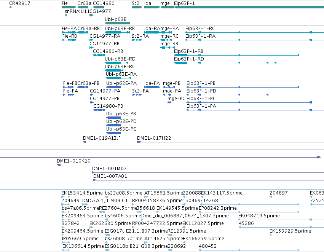Select the Ubi-p63E-RA transcript label
The height and width of the screenshot is (252, 324).
click(121, 74)
